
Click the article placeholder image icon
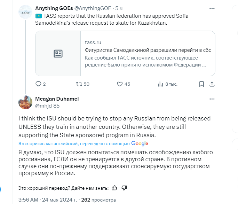[58, 54]
